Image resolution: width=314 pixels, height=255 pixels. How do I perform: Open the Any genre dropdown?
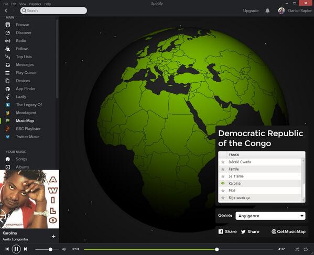[270, 216]
